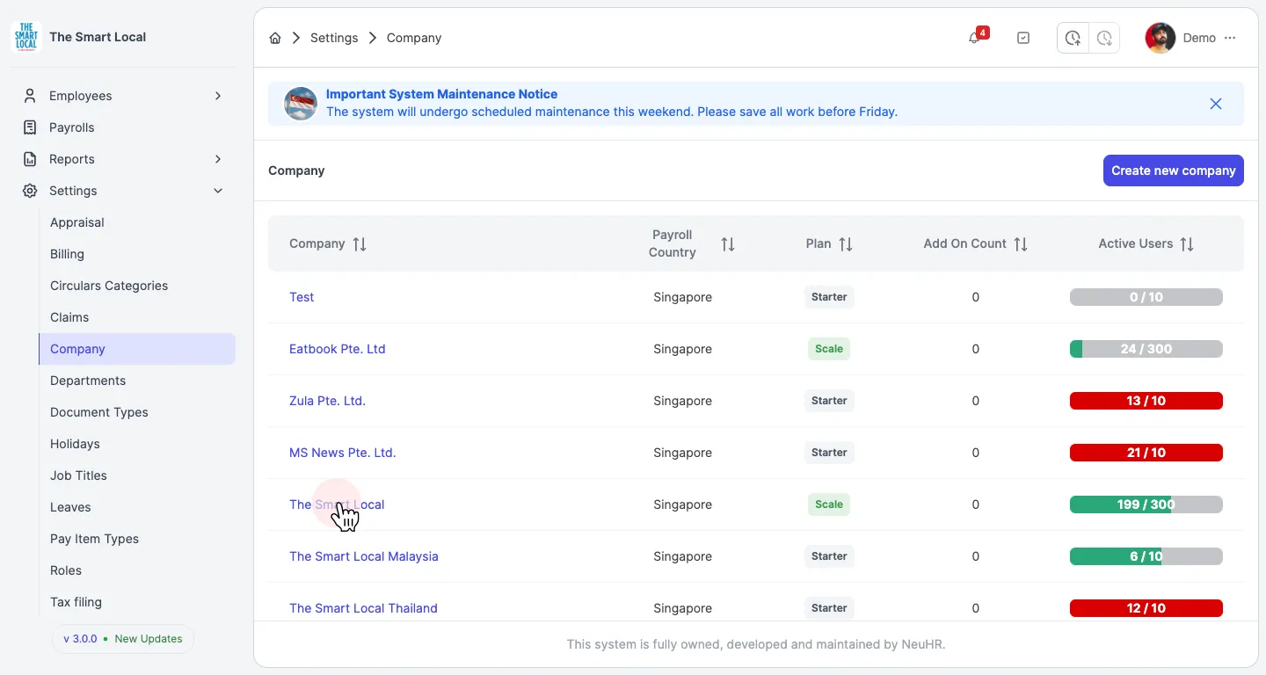The height and width of the screenshot is (675, 1266).
Task: Click 6 / 10 usage bar for Malaysia
Action: pos(1146,556)
